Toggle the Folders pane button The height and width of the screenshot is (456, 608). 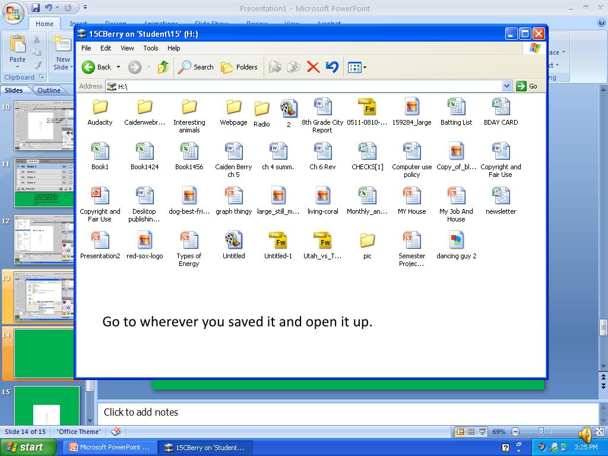[239, 67]
